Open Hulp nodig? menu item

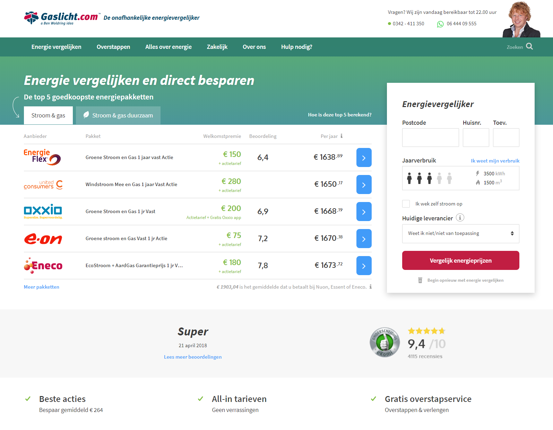tap(297, 47)
